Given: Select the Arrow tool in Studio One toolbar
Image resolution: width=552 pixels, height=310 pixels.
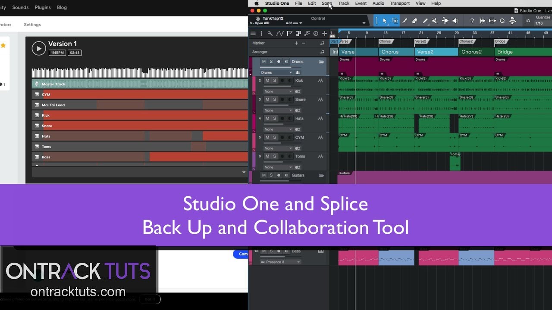Looking at the screenshot, I should (x=385, y=21).
